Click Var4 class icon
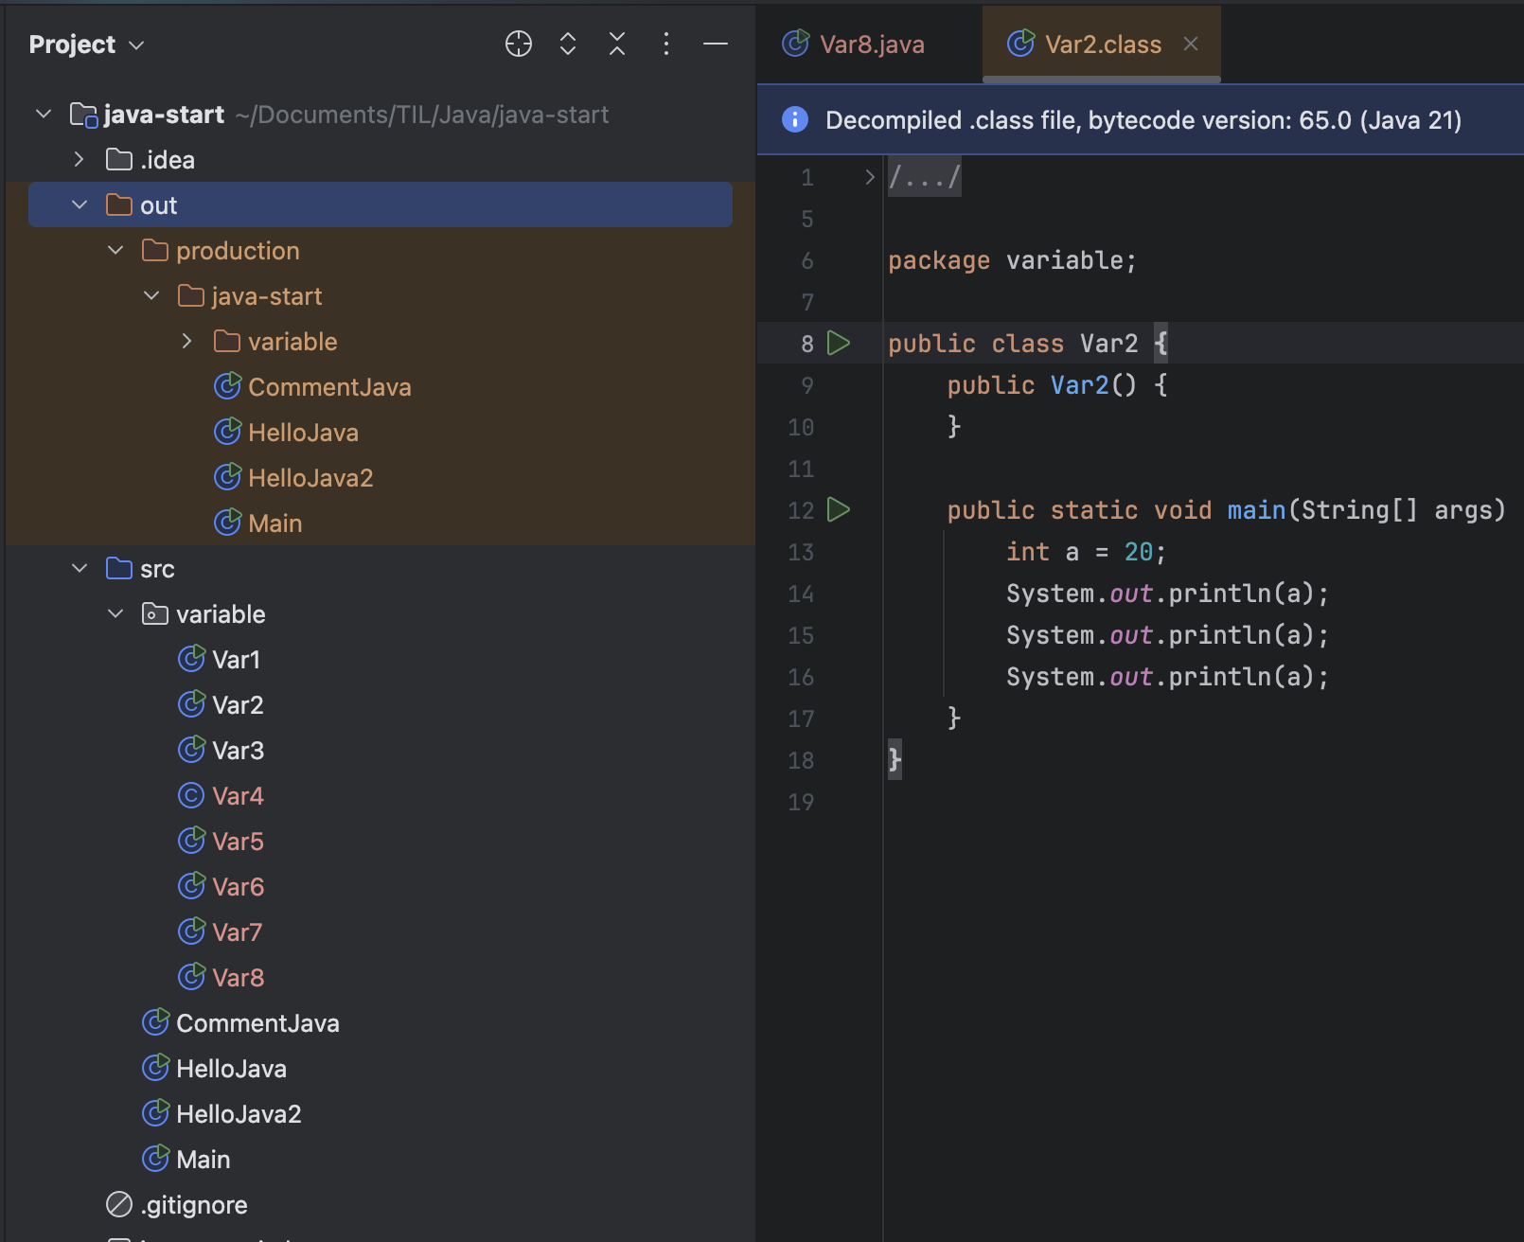 coord(191,795)
